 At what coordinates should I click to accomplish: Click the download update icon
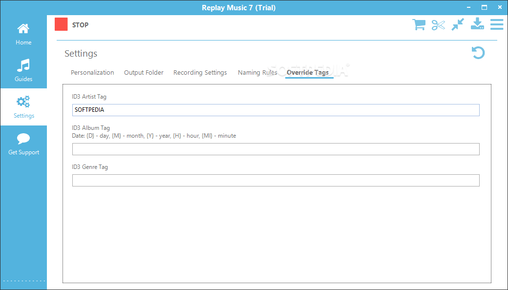pyautogui.click(x=477, y=24)
